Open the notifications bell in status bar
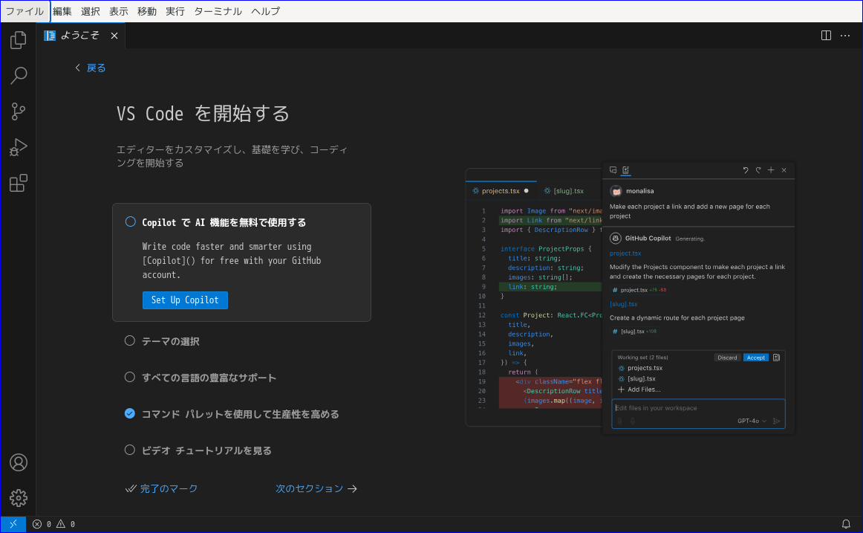The width and height of the screenshot is (863, 533). click(x=846, y=524)
